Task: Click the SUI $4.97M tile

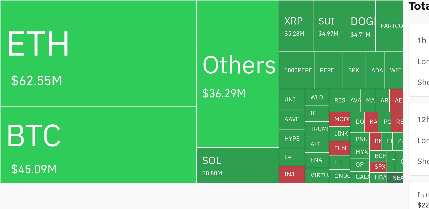Action: tap(329, 26)
